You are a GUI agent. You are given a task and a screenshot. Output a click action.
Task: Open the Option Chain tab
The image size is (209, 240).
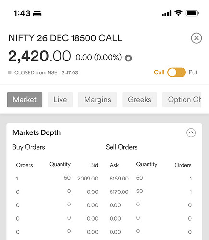(x=182, y=99)
